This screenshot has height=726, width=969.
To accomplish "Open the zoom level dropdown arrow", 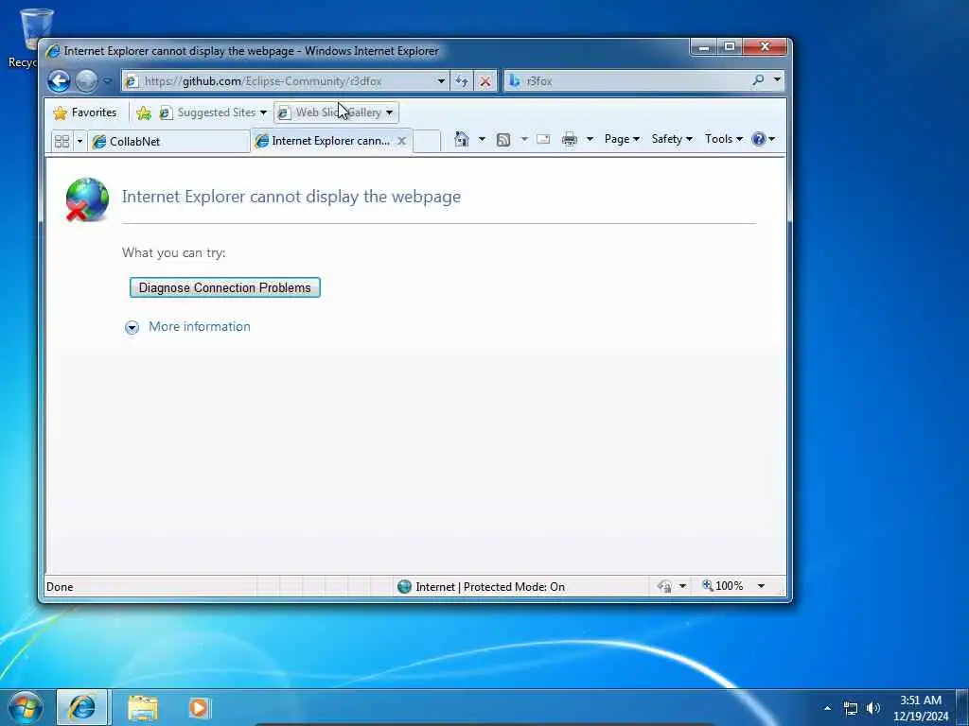I will [x=762, y=586].
